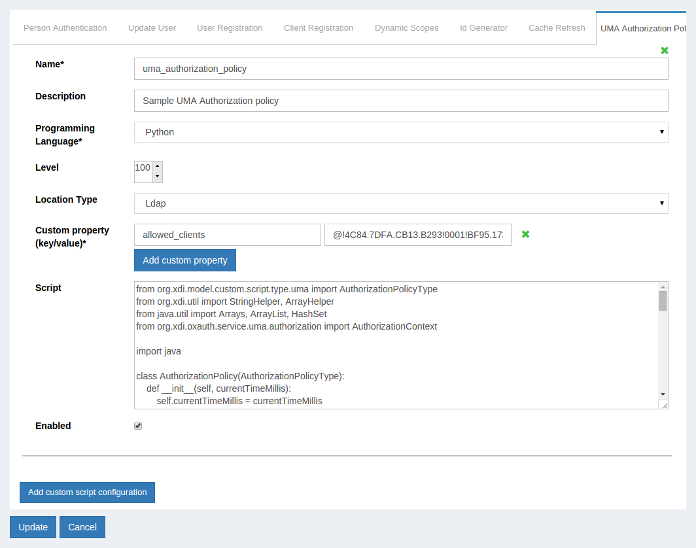Open the Cache Refresh tab
Viewport: 696px width, 548px height.
(x=557, y=27)
